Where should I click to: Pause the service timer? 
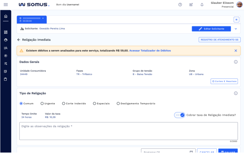[236, 20]
